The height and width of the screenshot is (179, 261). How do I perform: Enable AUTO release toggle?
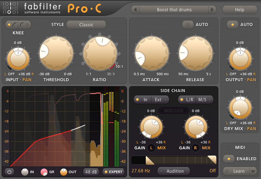click(188, 25)
